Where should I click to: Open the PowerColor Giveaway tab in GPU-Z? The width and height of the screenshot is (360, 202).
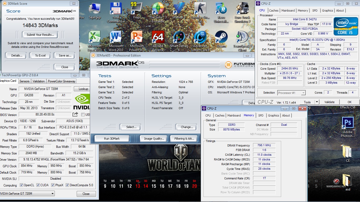pyautogui.click(x=62, y=81)
